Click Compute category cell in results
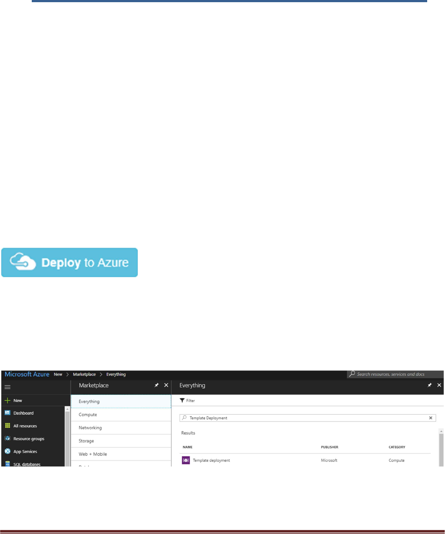Viewport: 445px width, 534px height. 397,460
